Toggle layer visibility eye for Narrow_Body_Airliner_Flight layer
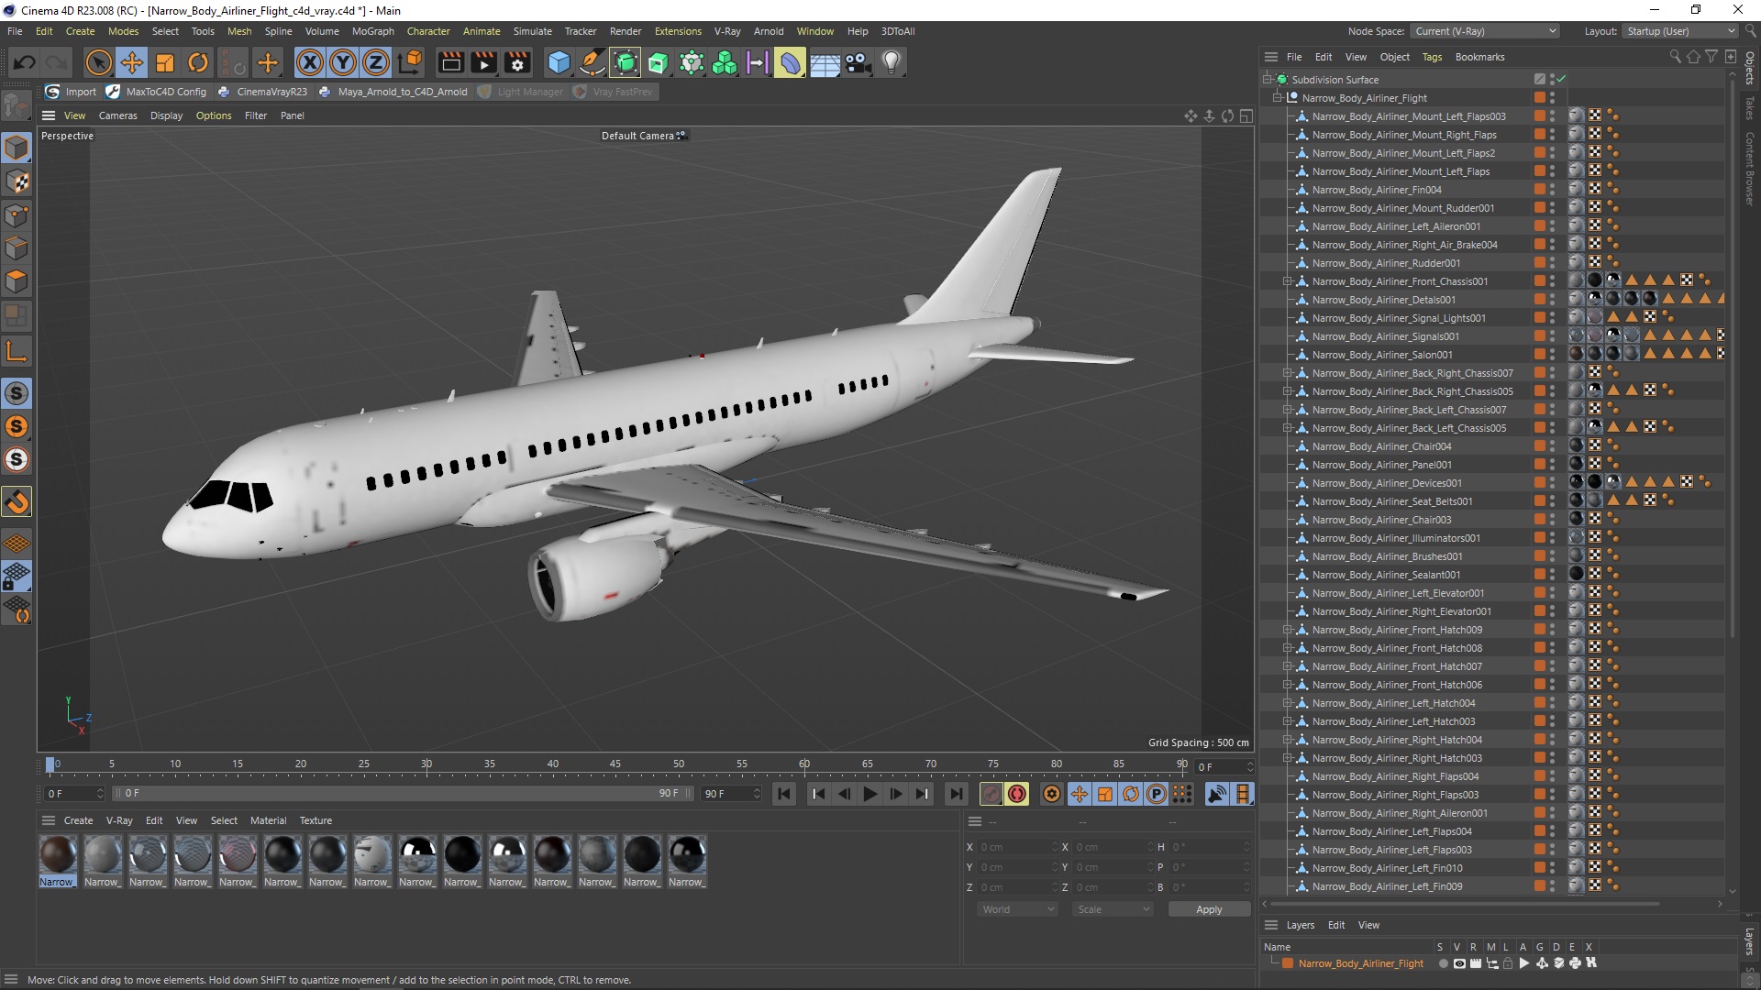The height and width of the screenshot is (990, 1761). click(x=1459, y=963)
